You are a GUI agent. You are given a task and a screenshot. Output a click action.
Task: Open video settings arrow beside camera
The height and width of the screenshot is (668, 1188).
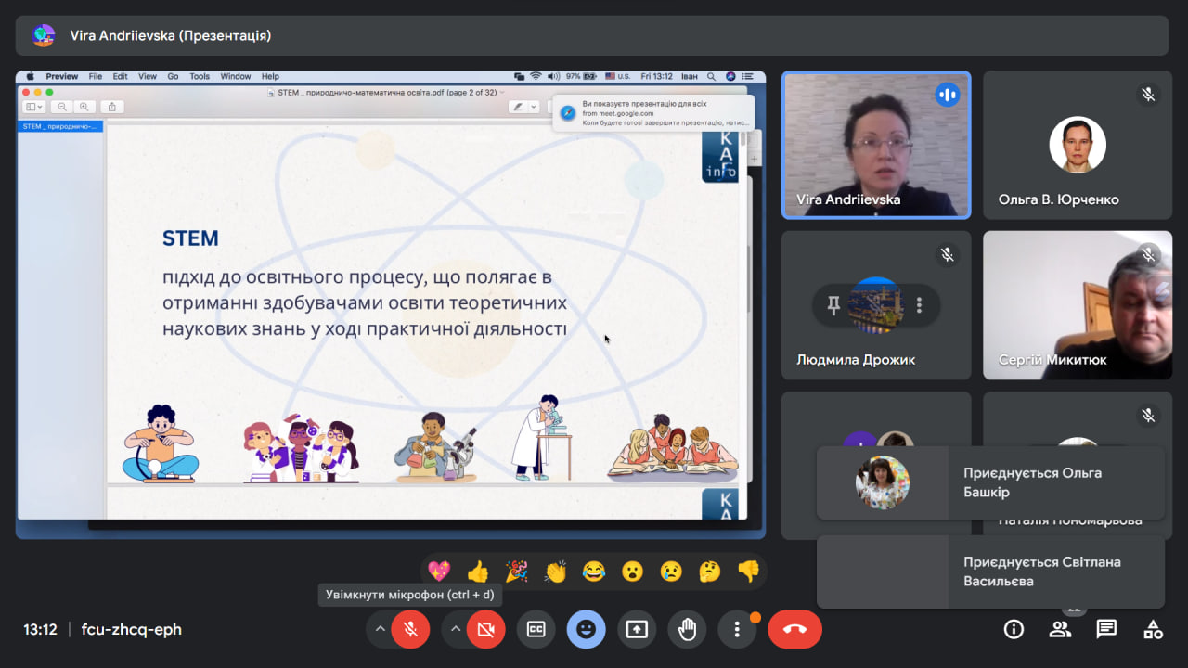coord(455,629)
